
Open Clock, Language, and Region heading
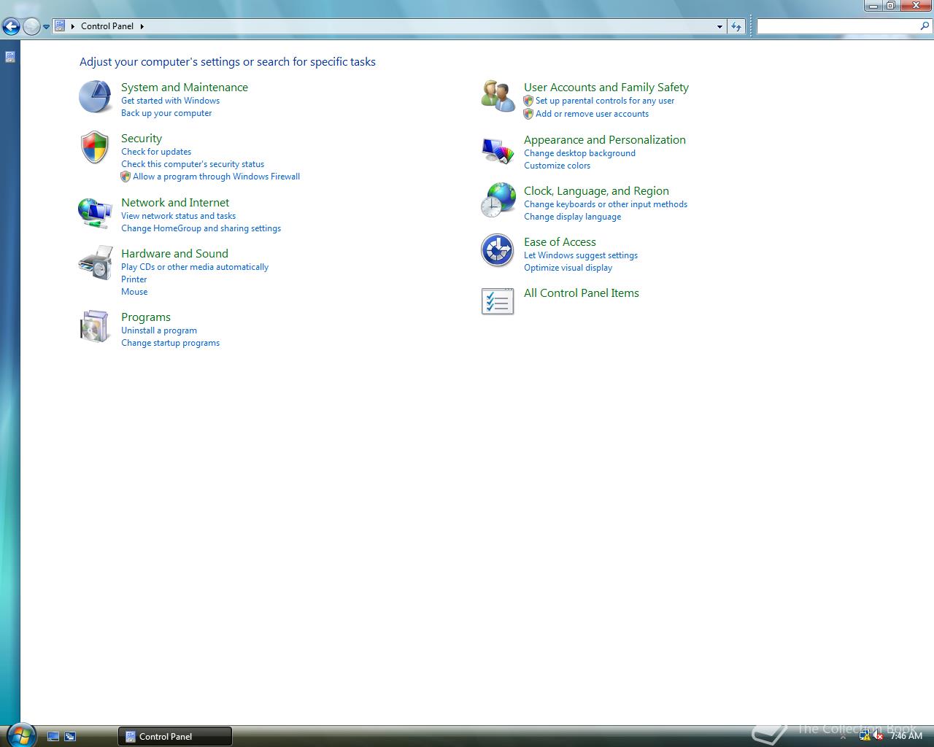tap(596, 190)
